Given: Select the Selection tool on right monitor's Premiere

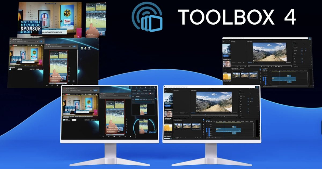Looking at the screenshot, I should click(204, 119).
